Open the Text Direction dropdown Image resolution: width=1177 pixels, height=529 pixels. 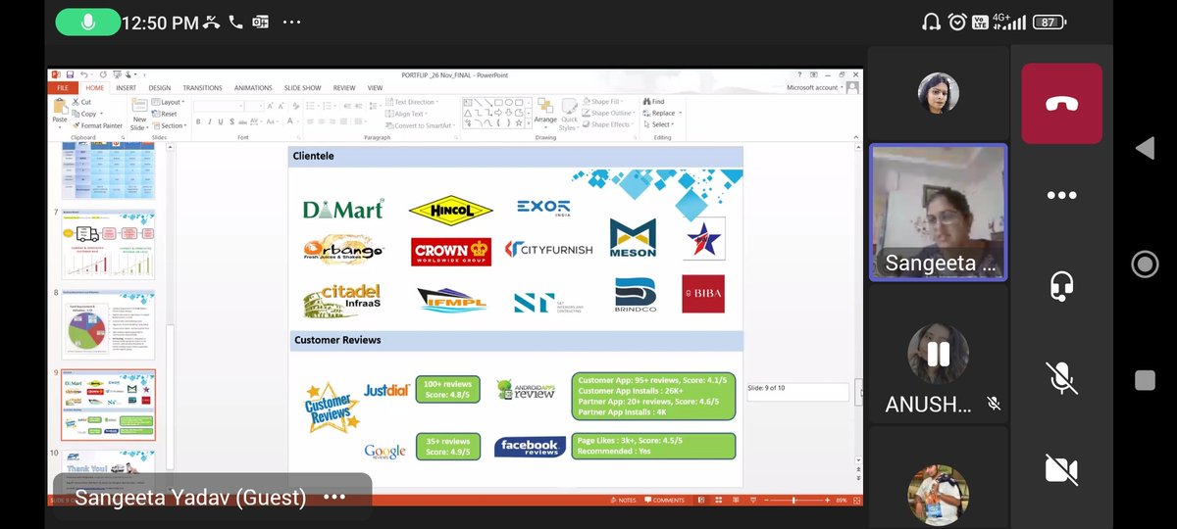412,102
